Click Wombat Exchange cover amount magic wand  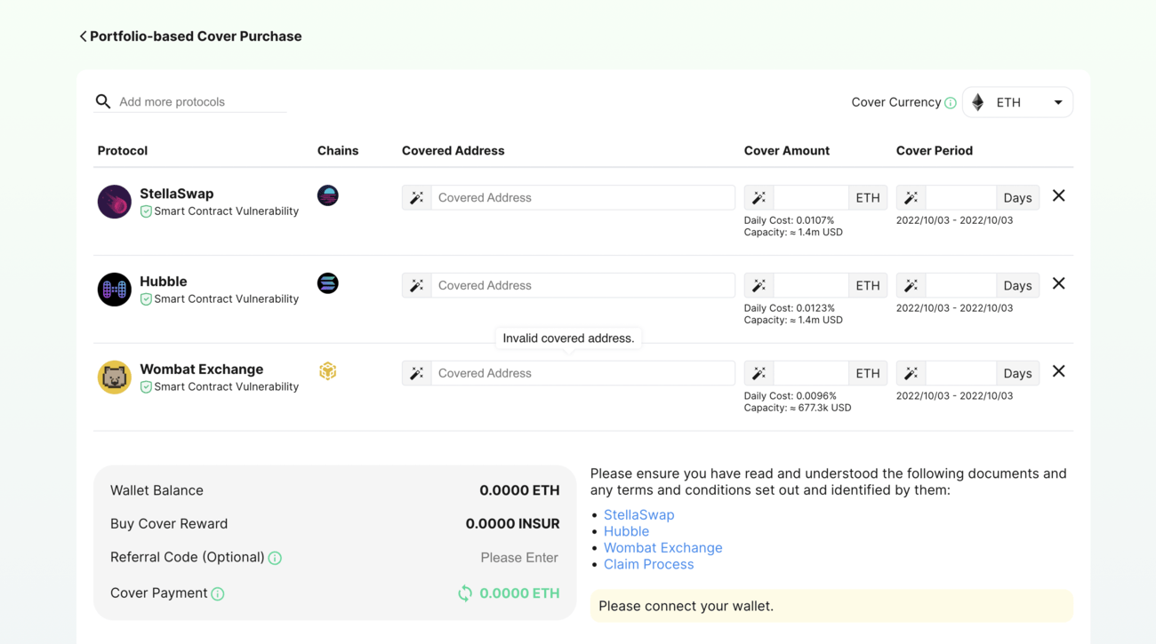click(x=759, y=373)
